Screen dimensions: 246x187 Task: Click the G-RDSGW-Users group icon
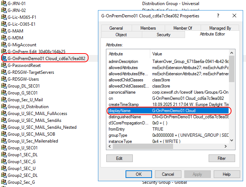(4, 79)
